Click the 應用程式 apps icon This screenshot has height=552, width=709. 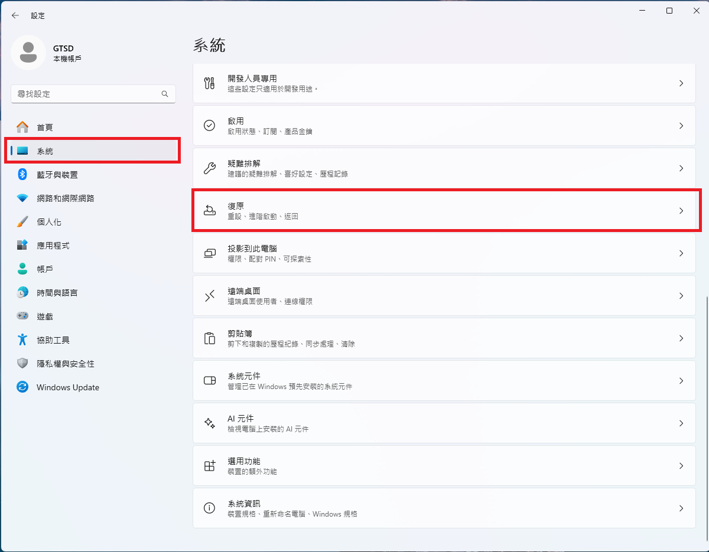[22, 245]
